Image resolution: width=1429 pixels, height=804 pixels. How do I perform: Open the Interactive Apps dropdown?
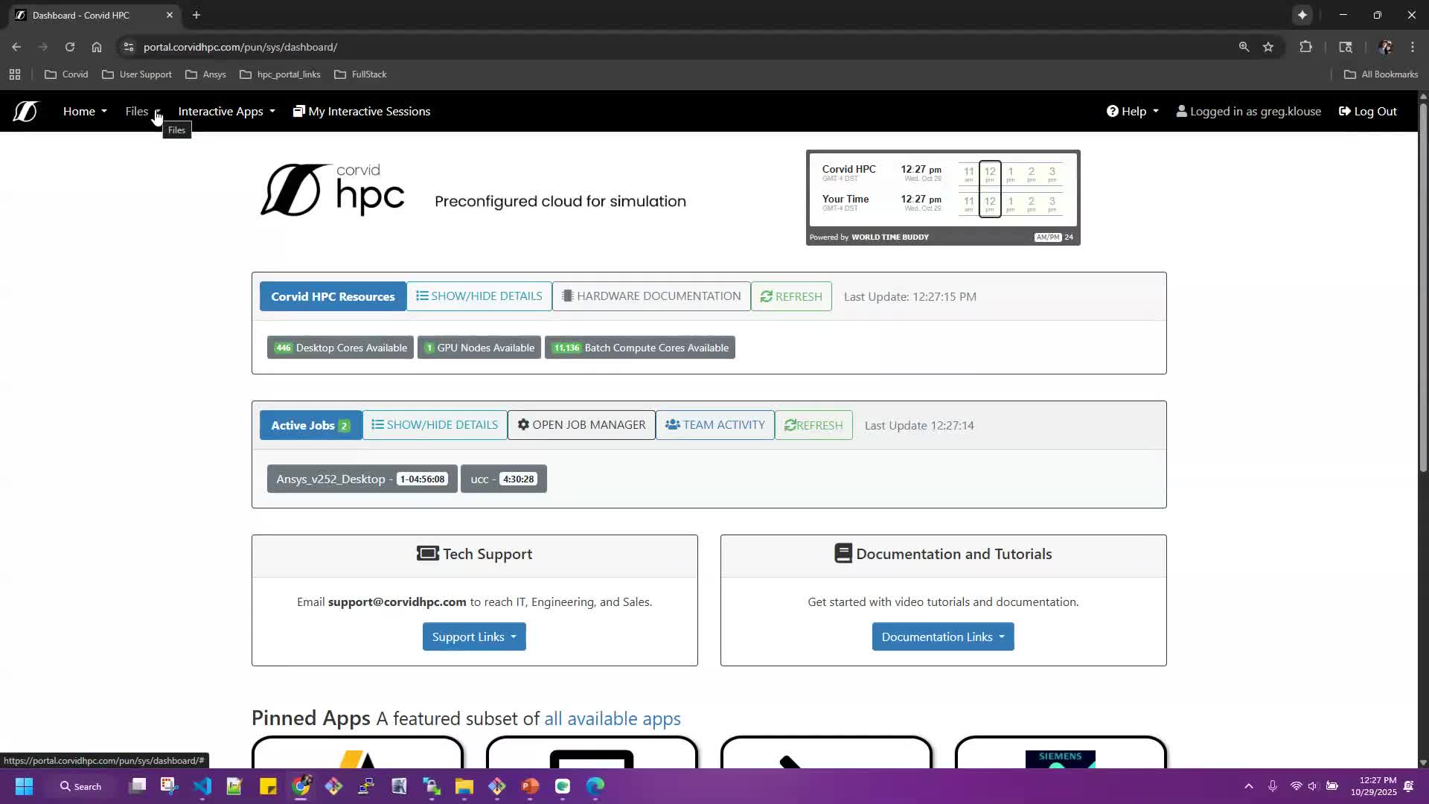226,111
